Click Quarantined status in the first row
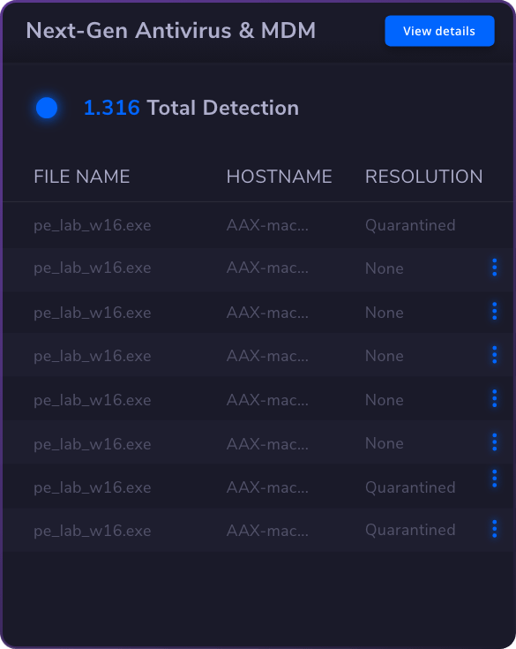This screenshot has height=649, width=516. 410,225
